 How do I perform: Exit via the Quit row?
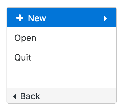point(62,57)
